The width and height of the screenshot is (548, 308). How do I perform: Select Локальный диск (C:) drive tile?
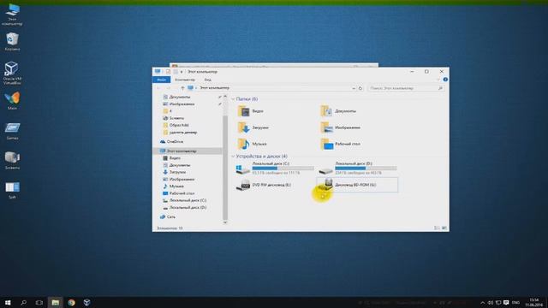coord(275,169)
